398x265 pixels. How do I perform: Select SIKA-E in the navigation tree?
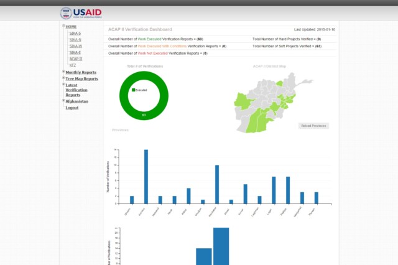pos(75,52)
